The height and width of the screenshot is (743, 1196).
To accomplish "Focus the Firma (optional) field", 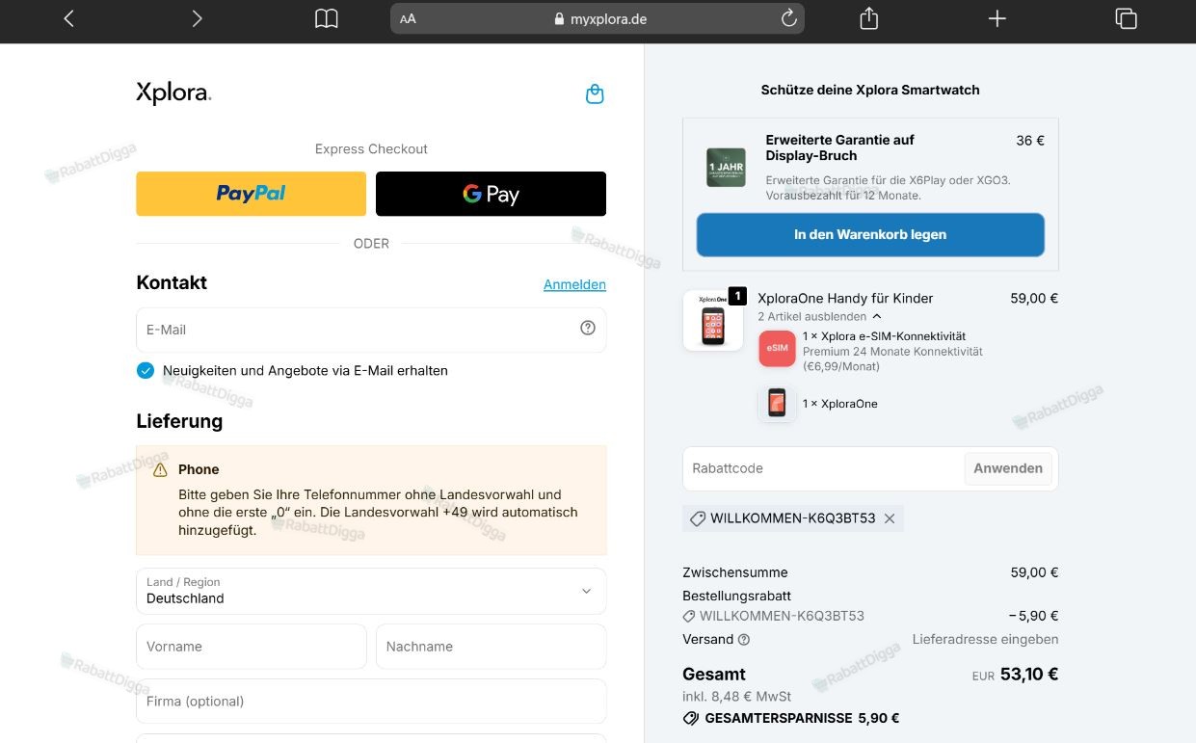I will (x=371, y=702).
